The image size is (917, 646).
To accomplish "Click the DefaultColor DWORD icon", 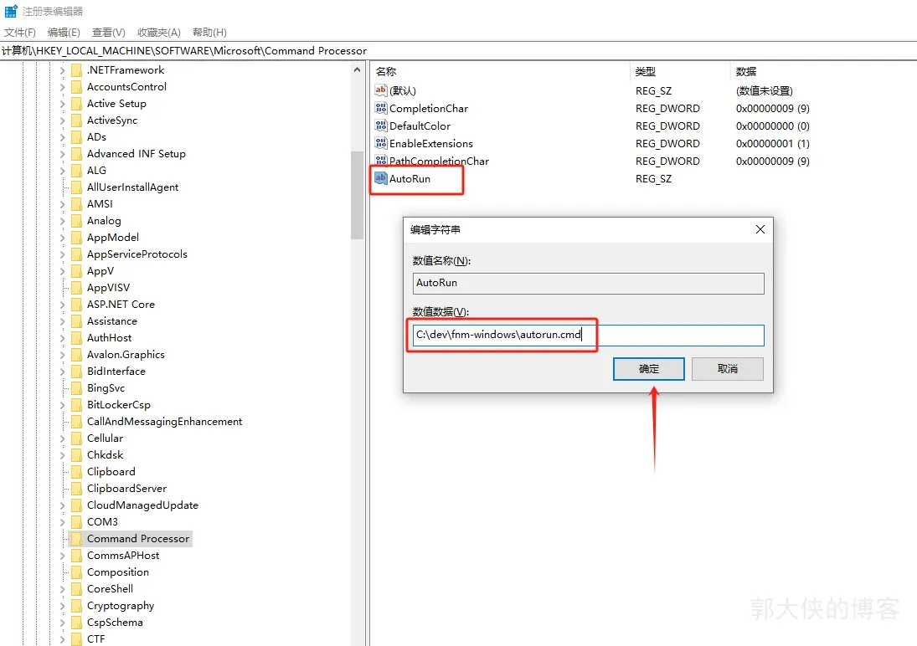I will pos(381,126).
